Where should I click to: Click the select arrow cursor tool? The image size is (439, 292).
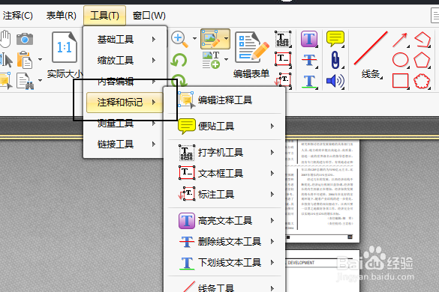point(6,60)
